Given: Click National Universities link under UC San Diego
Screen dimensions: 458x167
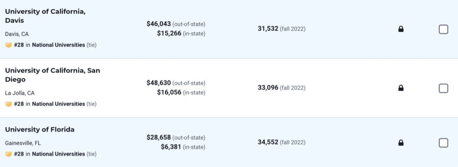Looking at the screenshot, I should (59, 104).
